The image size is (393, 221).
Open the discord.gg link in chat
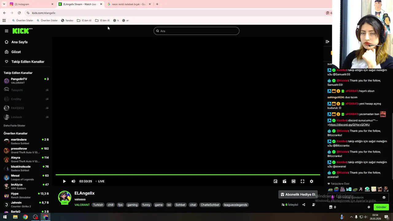coord(349,125)
